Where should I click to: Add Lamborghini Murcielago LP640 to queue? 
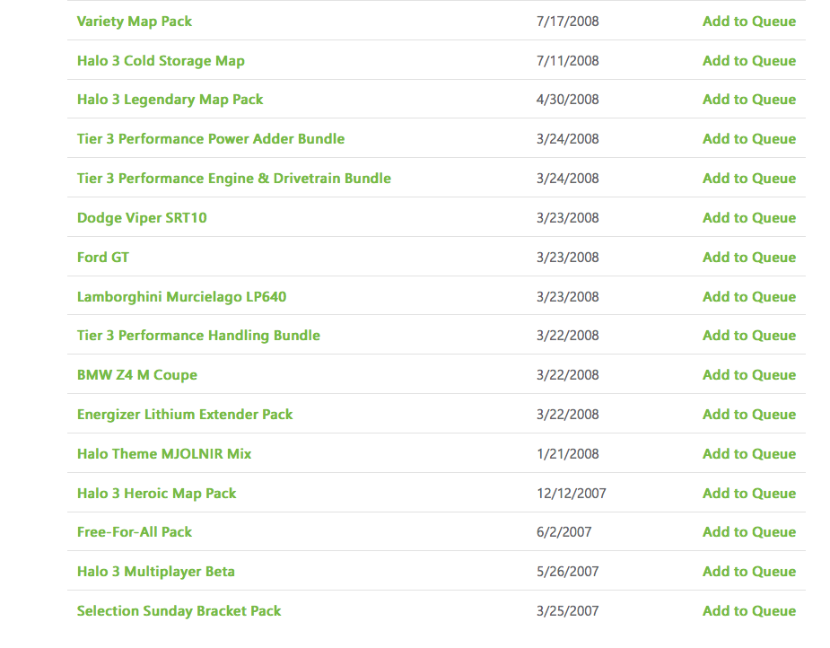tap(749, 297)
